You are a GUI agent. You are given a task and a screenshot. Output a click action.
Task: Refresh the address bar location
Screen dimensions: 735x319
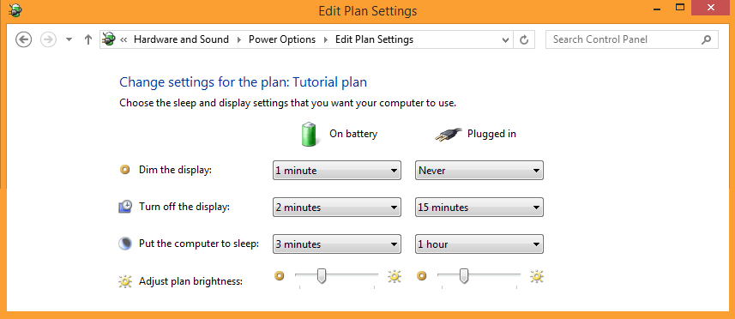[525, 39]
